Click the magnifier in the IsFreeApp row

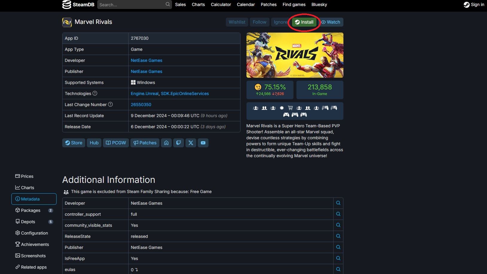click(x=338, y=258)
